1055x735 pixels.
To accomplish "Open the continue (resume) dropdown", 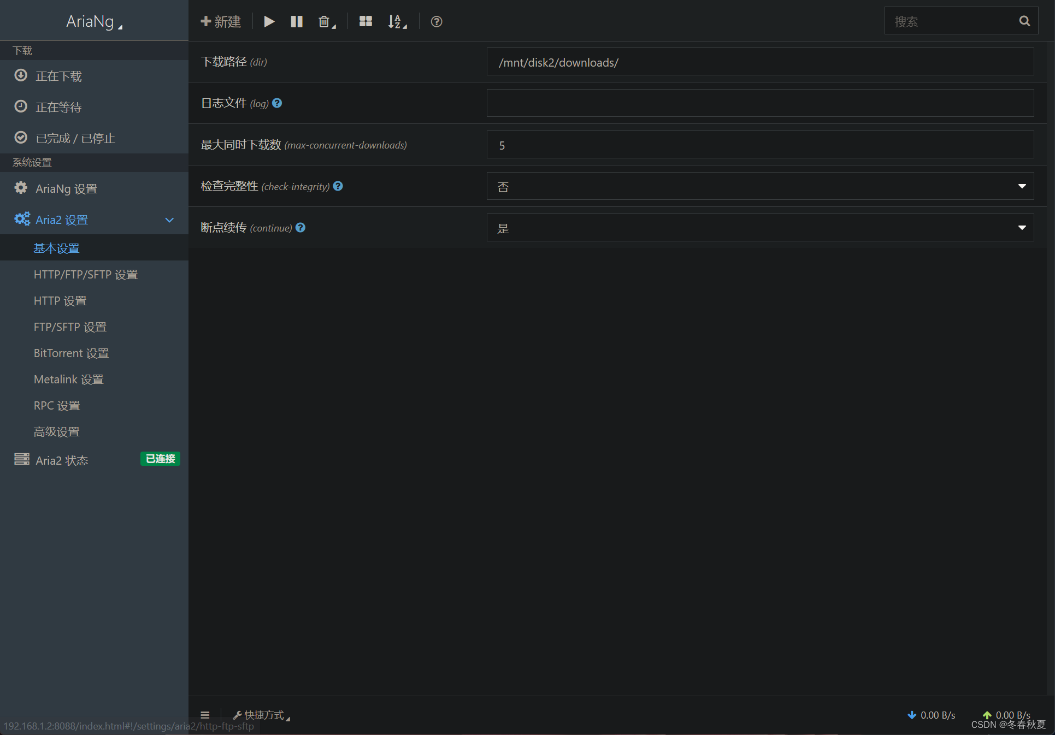I will (x=760, y=228).
